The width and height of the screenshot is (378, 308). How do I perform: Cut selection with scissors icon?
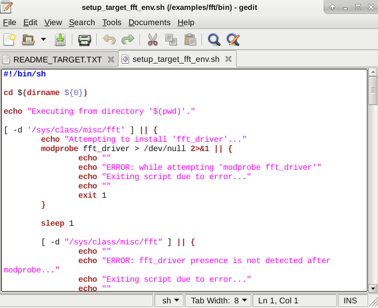[152, 40]
